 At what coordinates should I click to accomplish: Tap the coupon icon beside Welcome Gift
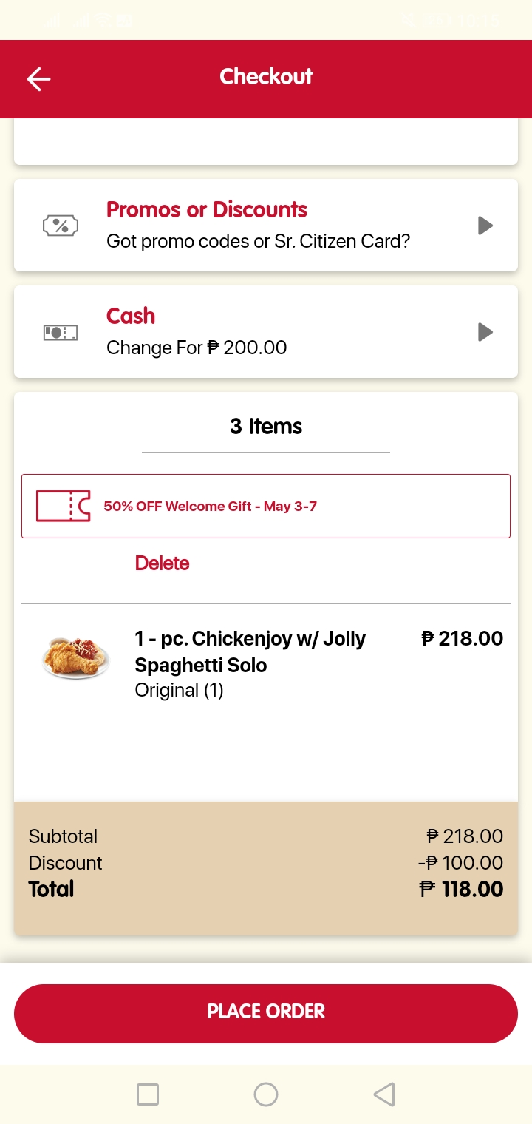[64, 506]
